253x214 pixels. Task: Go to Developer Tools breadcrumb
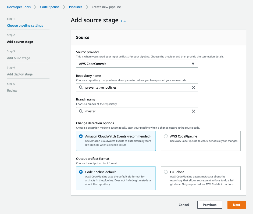point(19,7)
